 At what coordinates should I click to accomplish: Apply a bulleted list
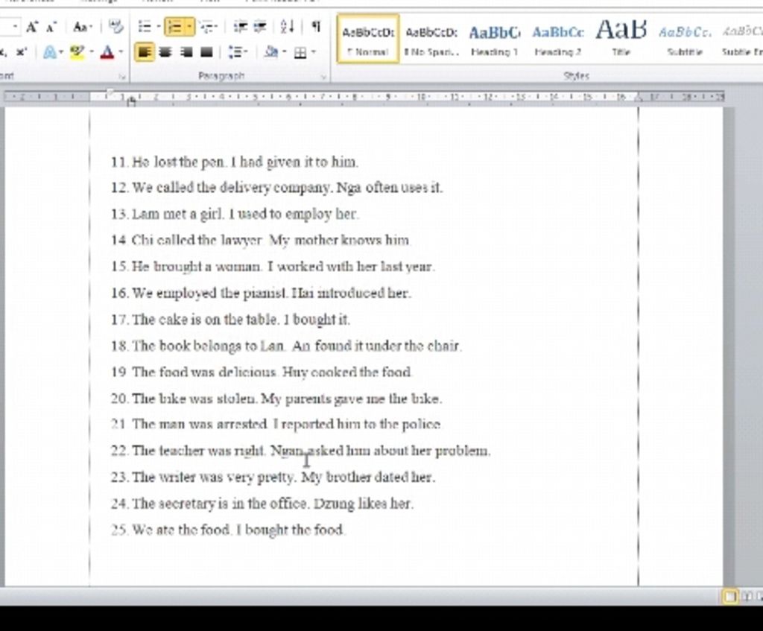point(145,27)
